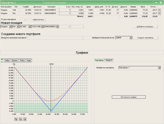This screenshot has width=164, height=124.
Task: Click Создать портфель button
Action: tap(145, 38)
